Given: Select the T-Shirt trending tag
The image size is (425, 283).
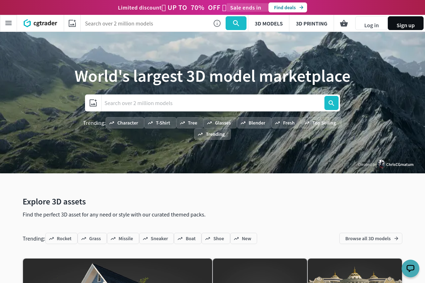Looking at the screenshot, I should [160, 123].
